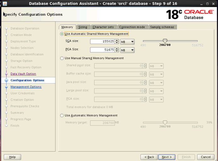This screenshot has height=161, width=218.
Task: Open the Character sets tab
Action: [x=103, y=27]
